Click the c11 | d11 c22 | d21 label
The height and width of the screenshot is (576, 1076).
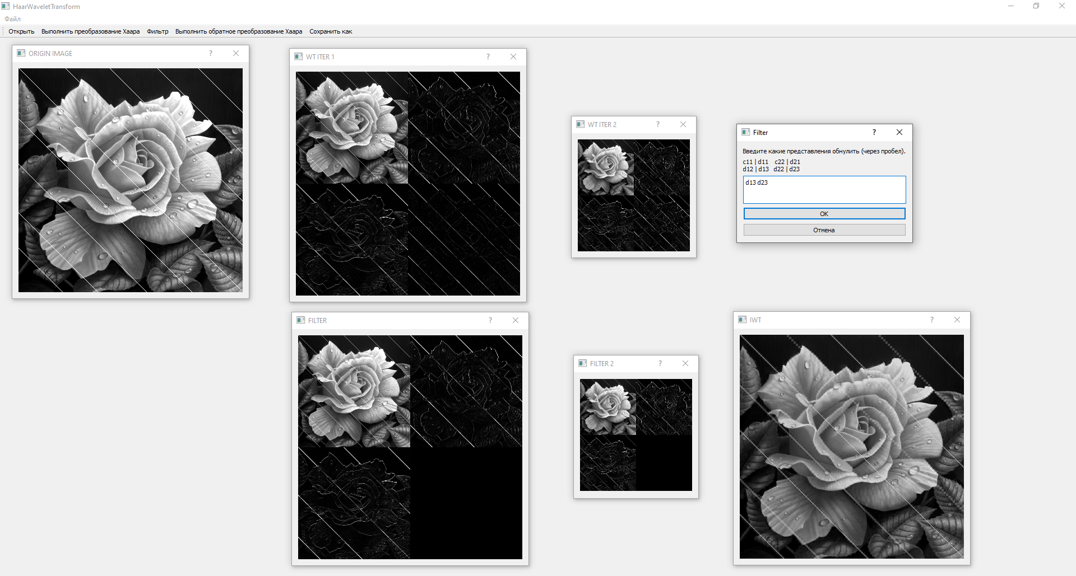click(x=771, y=162)
